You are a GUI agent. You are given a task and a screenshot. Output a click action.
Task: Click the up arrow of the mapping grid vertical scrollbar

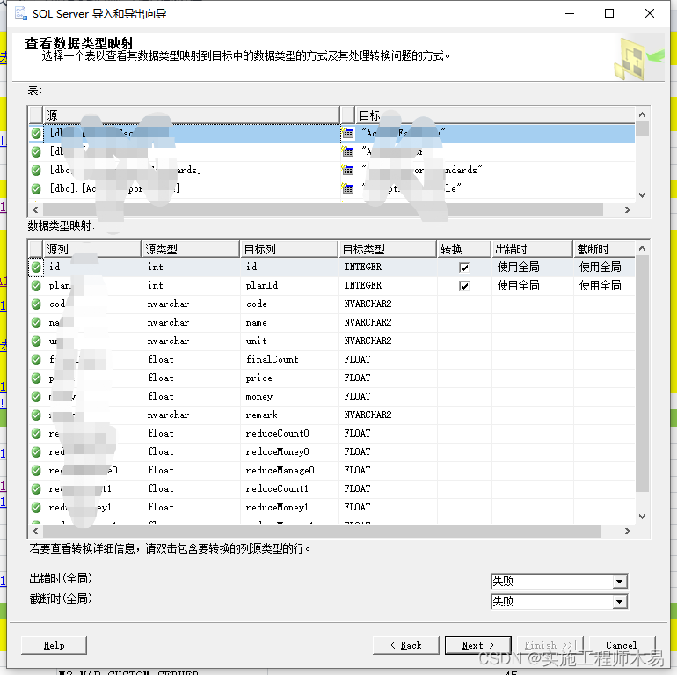tap(642, 248)
